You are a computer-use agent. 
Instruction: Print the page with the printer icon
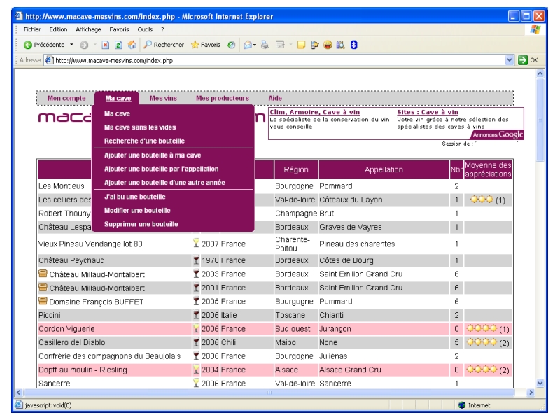point(265,45)
